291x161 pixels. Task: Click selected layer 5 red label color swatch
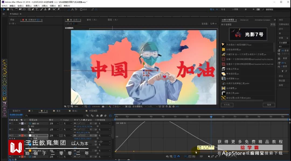(x=22, y=136)
